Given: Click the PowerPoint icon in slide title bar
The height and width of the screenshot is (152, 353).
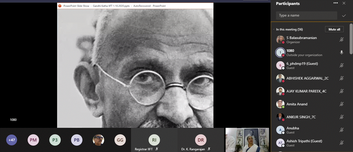Looking at the screenshot, I should (60, 6).
